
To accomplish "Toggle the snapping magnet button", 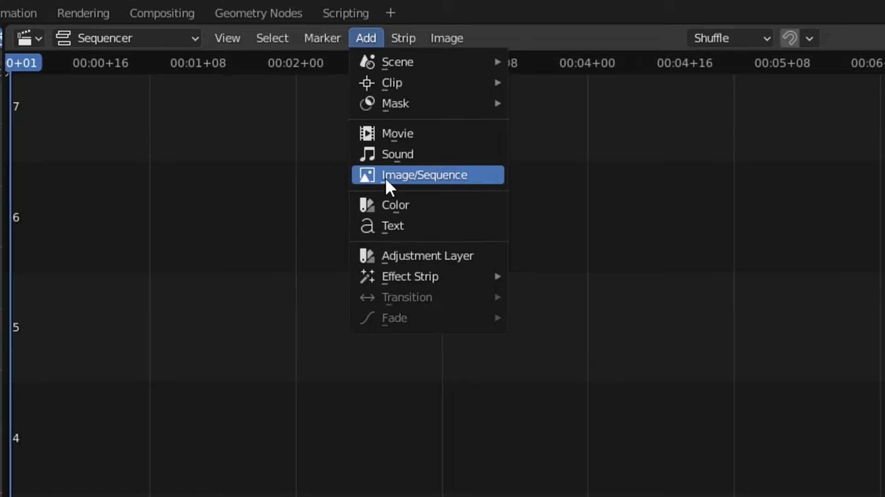I will pyautogui.click(x=790, y=38).
